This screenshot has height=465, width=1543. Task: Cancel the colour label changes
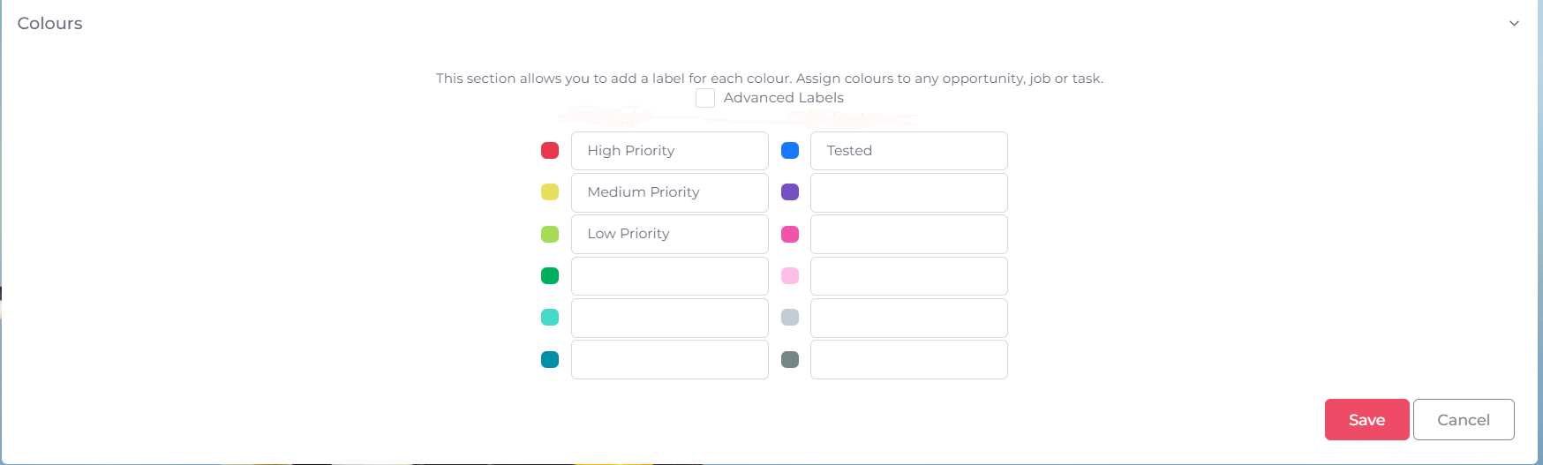pos(1464,420)
